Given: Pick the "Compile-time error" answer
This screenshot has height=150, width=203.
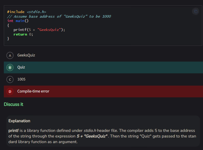Looking at the screenshot, I should point(33,91).
